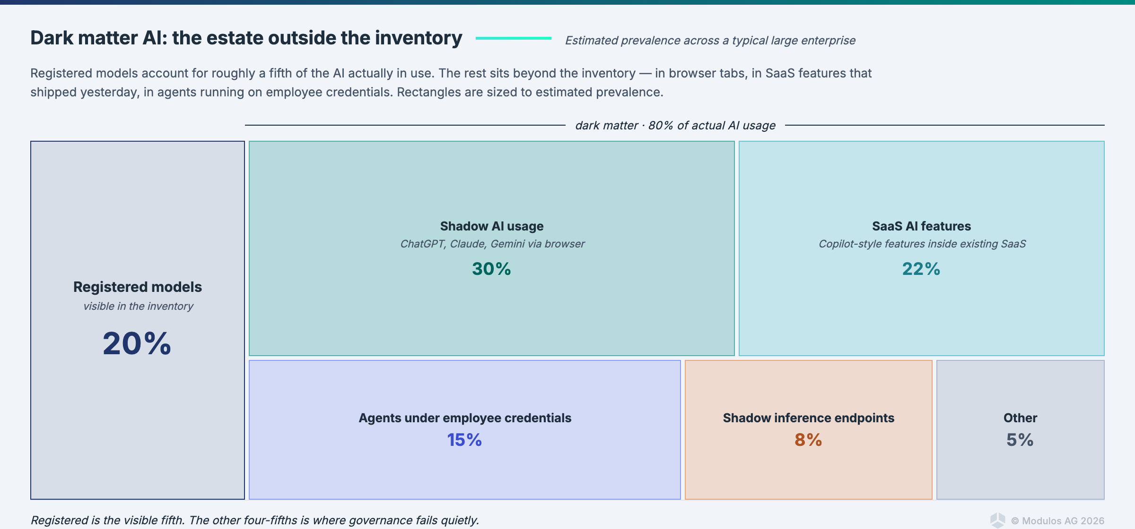Click the Modulos logo icon
The width and height of the screenshot is (1135, 529).
tap(997, 520)
